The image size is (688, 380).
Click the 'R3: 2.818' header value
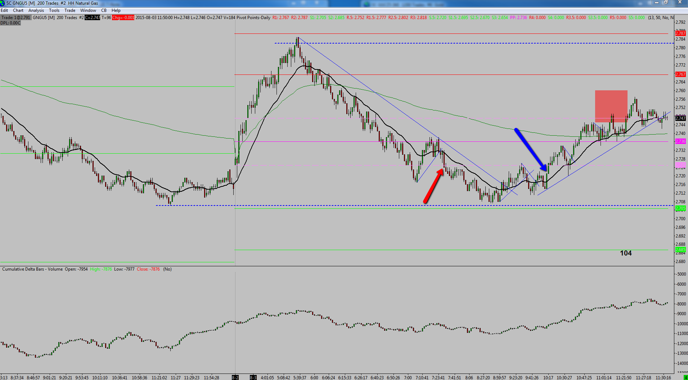click(x=419, y=18)
